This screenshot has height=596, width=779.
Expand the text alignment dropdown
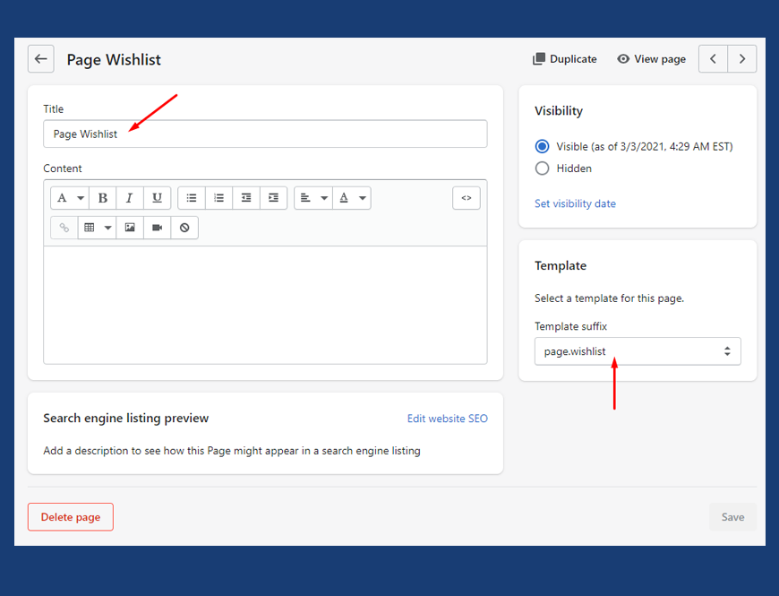[x=312, y=198]
